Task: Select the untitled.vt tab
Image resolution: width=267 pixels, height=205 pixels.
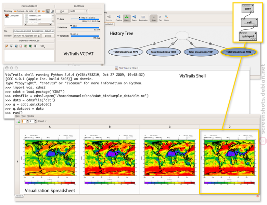Action: [109, 24]
